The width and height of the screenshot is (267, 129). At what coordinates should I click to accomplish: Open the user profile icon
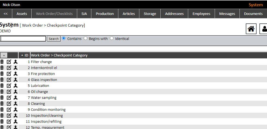264,29
